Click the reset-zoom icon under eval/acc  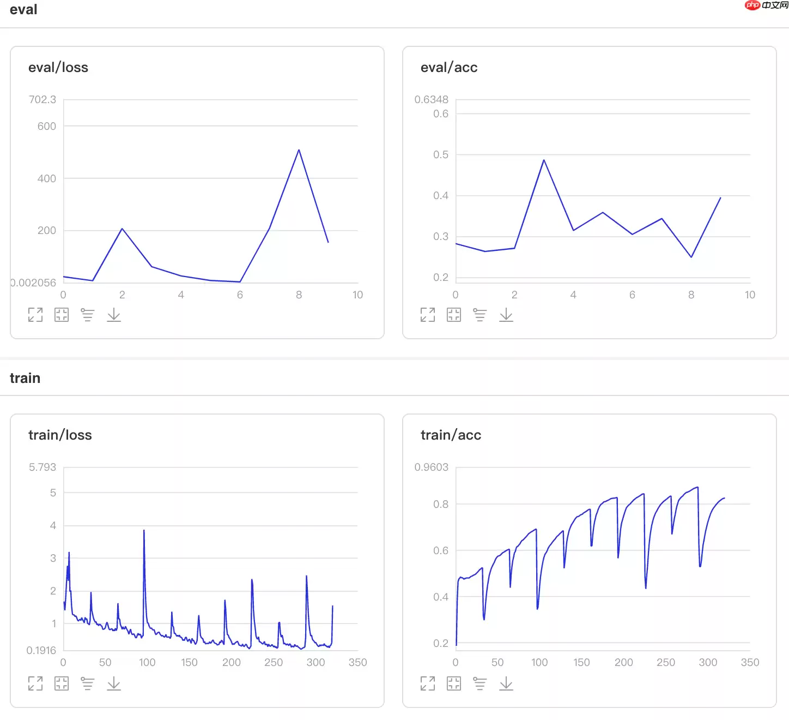[x=454, y=315]
